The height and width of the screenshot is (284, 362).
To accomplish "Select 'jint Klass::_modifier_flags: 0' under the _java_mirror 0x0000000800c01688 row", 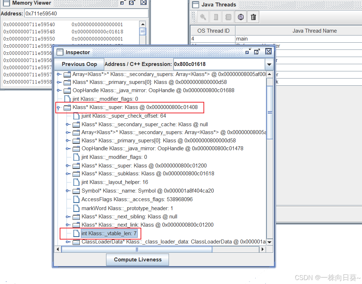I will pyautogui.click(x=105, y=99).
